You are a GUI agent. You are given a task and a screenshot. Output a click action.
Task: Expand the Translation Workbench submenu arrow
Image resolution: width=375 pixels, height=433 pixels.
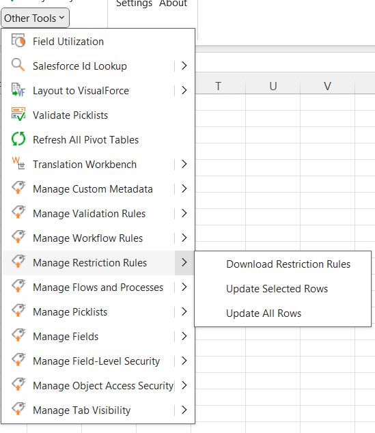pos(184,164)
